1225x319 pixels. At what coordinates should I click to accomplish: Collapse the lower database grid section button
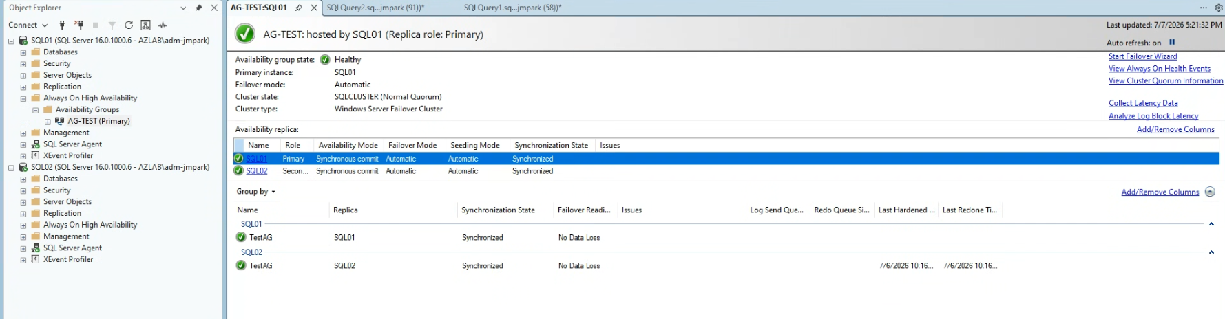point(1210,192)
